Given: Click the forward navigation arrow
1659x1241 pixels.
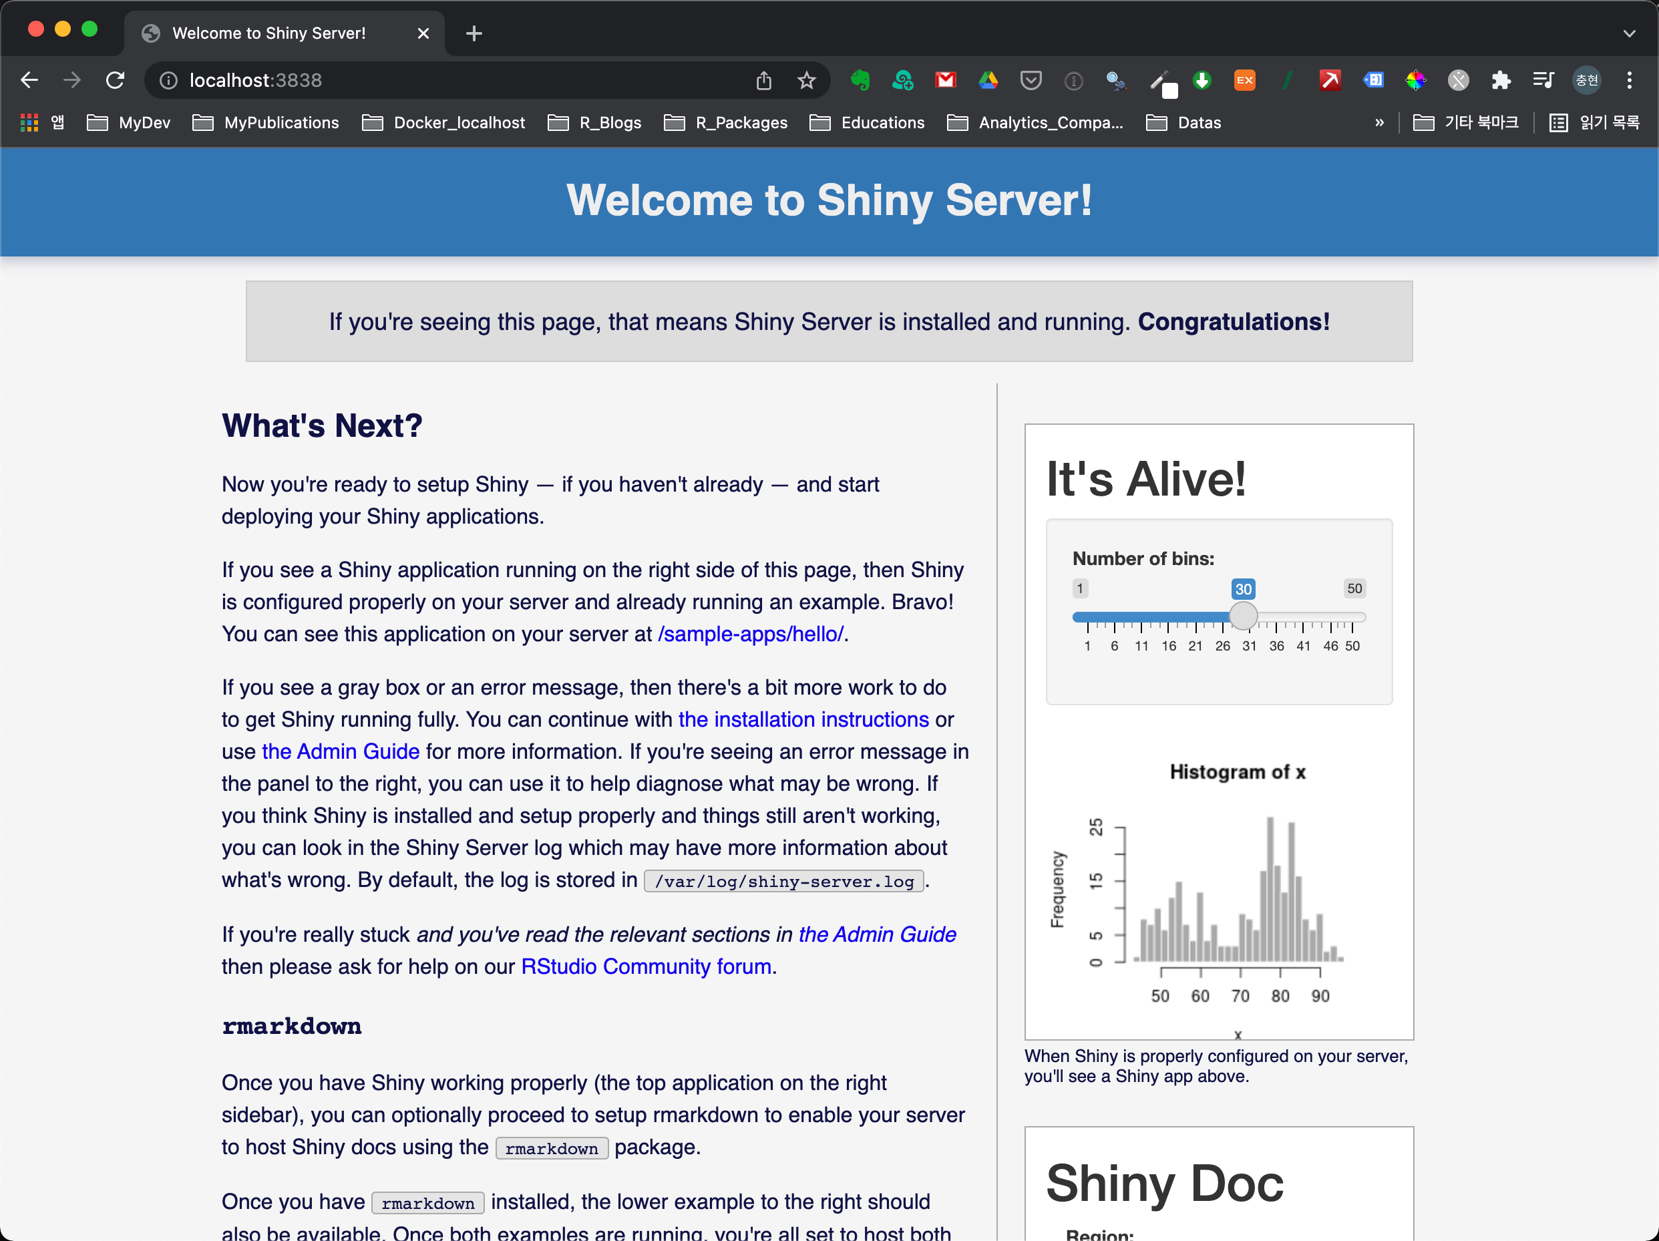Looking at the screenshot, I should pos(72,80).
